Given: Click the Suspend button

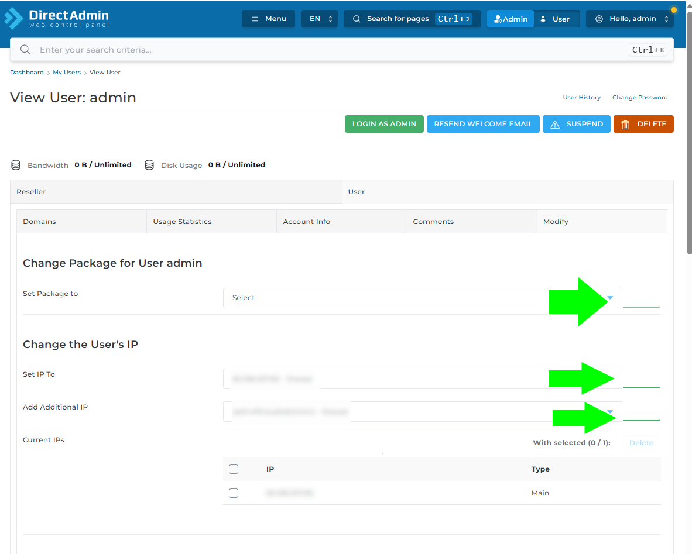Looking at the screenshot, I should [x=576, y=124].
